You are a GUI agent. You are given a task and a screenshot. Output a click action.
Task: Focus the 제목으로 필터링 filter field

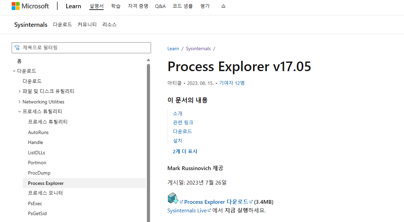(x=81, y=48)
